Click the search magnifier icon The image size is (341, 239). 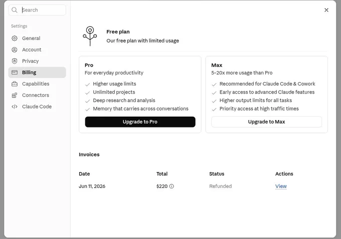click(15, 10)
